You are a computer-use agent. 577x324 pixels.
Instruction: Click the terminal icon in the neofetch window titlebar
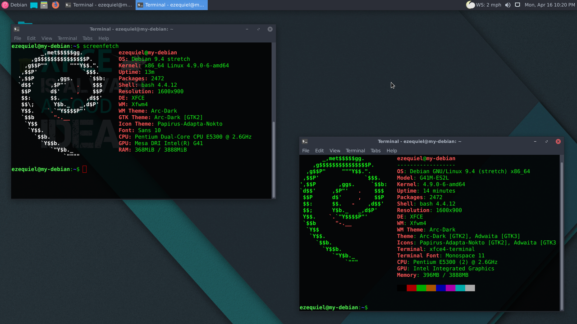point(305,141)
